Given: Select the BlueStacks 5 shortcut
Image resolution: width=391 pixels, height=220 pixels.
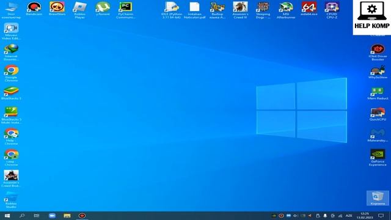Looking at the screenshot, I should pos(11,94).
